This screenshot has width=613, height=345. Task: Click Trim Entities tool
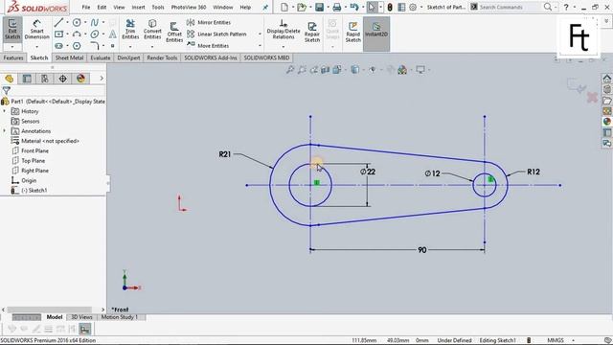(x=130, y=30)
